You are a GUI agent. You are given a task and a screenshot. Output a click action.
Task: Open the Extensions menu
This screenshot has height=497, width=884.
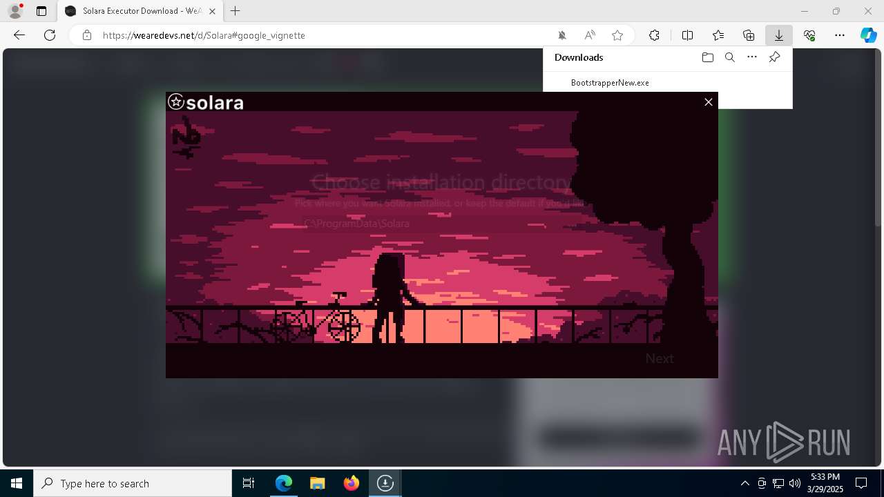(654, 35)
